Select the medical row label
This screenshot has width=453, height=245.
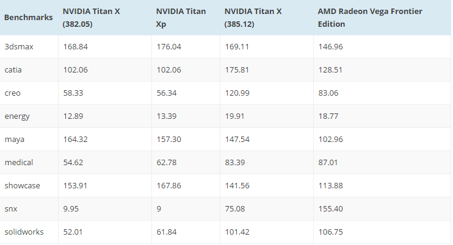click(x=18, y=162)
